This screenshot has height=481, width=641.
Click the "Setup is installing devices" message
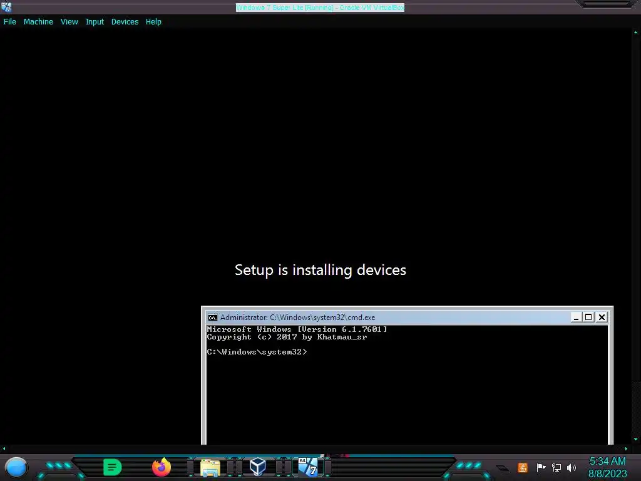tap(320, 270)
